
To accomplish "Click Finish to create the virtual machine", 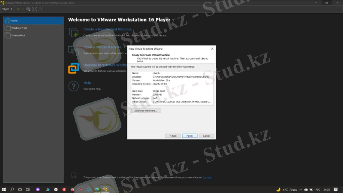I will [190, 136].
